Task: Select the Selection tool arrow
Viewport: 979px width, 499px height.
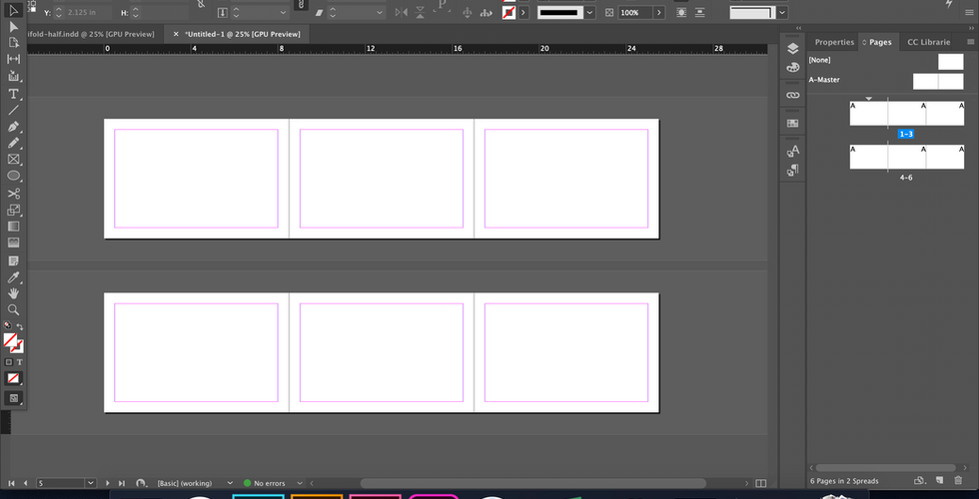Action: click(13, 10)
